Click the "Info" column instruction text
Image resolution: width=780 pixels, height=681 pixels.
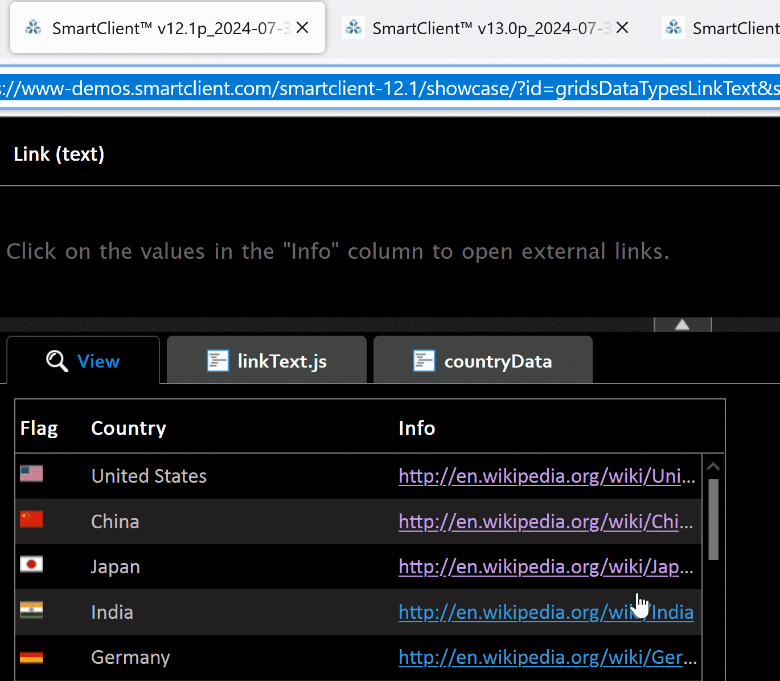338,251
